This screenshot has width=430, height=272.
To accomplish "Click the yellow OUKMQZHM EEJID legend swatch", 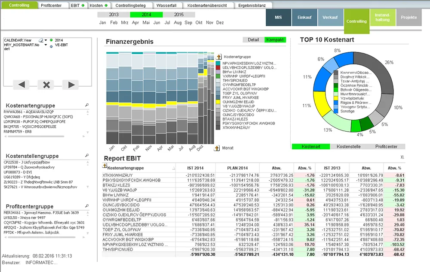I will pyautogui.click(x=218, y=102).
